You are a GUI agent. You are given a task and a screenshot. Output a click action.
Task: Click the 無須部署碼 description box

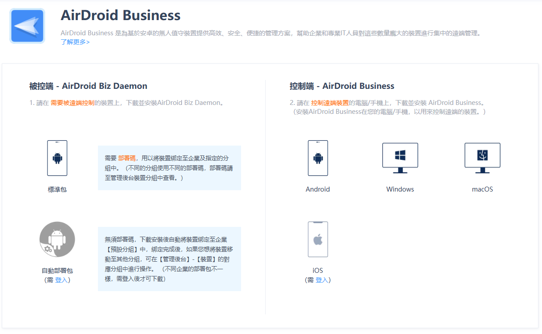click(169, 259)
